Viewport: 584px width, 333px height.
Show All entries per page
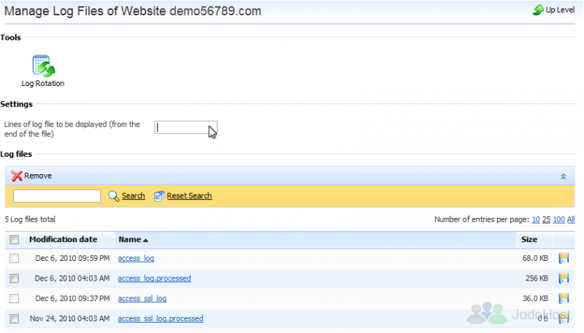coord(571,219)
